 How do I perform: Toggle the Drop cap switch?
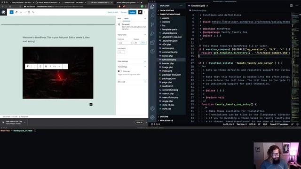coord(119,71)
